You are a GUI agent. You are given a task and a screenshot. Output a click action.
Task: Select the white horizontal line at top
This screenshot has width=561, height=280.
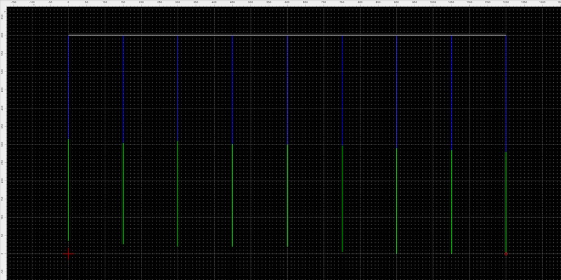click(287, 36)
